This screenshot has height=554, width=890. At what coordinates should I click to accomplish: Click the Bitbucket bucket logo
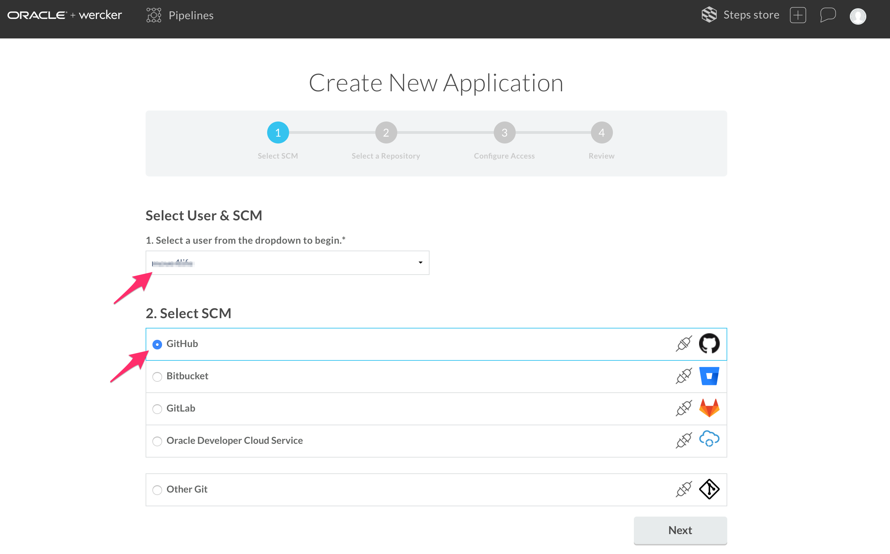click(x=709, y=376)
